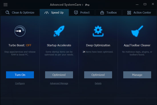Click 'Stop apps/services and release RAM' text

[x=20, y=53]
